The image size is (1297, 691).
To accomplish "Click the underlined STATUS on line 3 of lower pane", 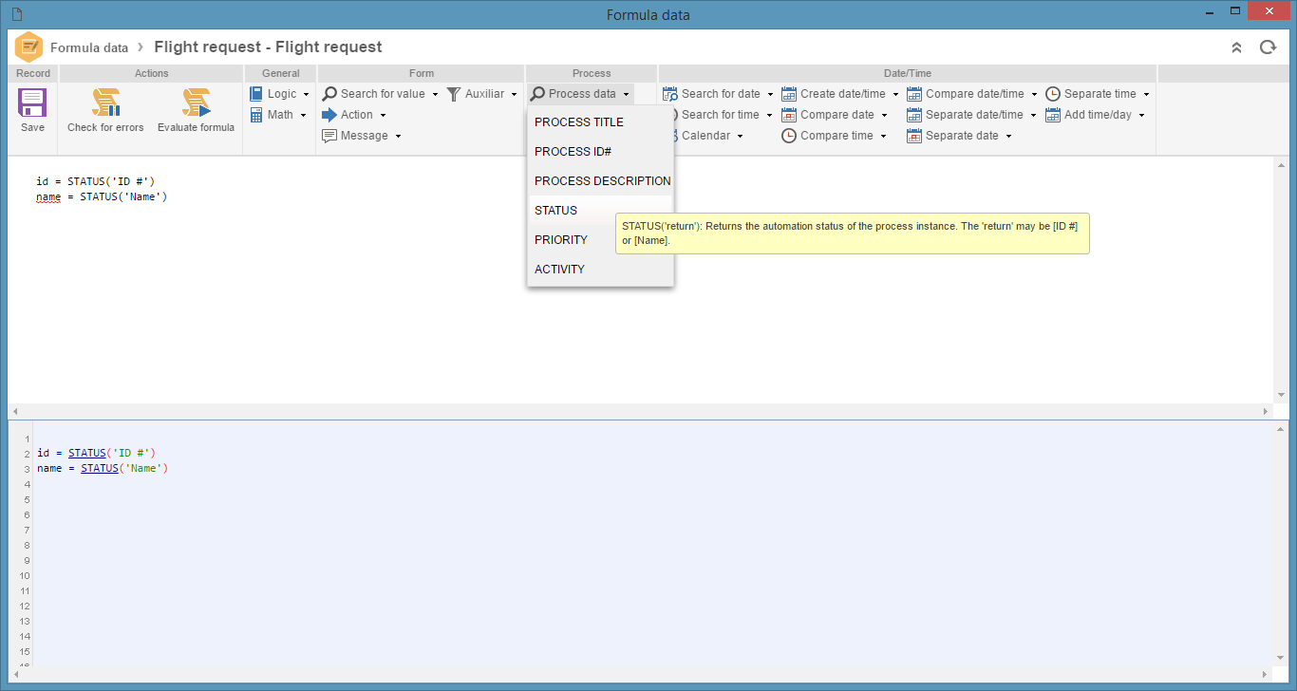I will pyautogui.click(x=100, y=468).
